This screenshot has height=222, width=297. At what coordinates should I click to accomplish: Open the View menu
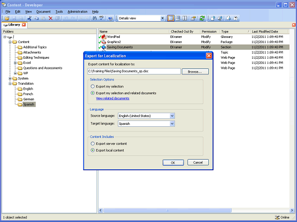(x=28, y=12)
